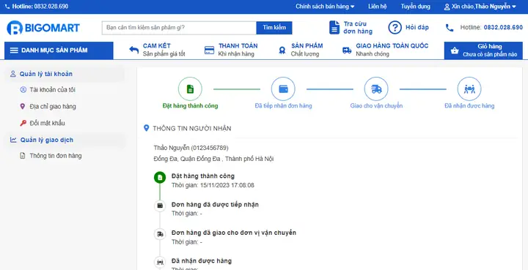Click the Tìm kiếm search button
The height and width of the screenshot is (270, 528).
(274, 28)
